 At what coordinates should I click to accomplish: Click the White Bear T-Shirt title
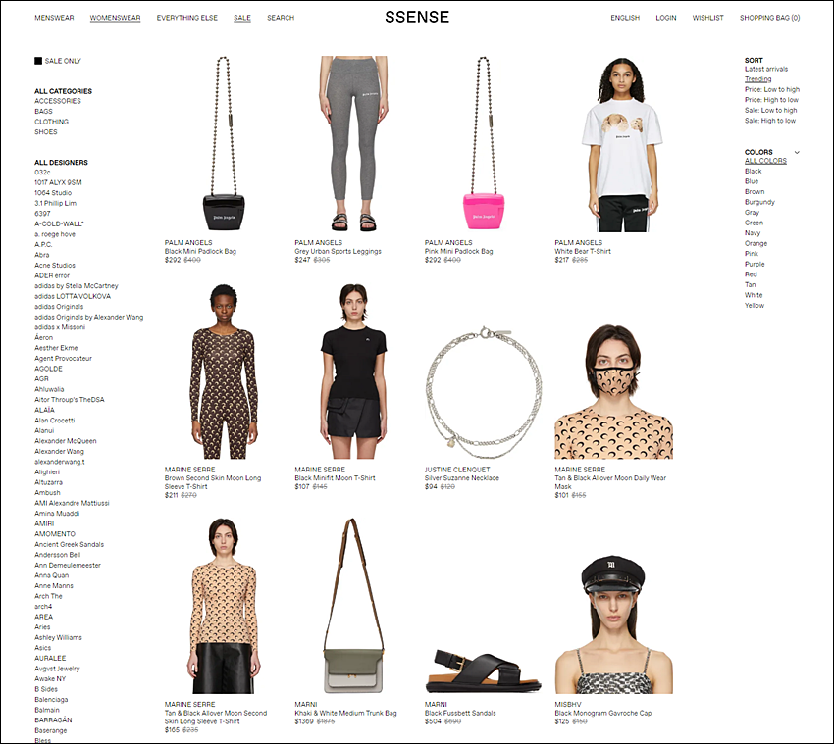pyautogui.click(x=583, y=251)
